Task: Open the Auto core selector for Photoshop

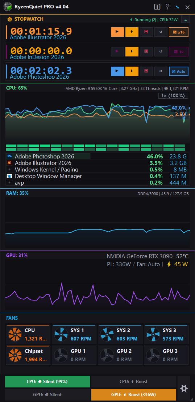Action: click(179, 71)
